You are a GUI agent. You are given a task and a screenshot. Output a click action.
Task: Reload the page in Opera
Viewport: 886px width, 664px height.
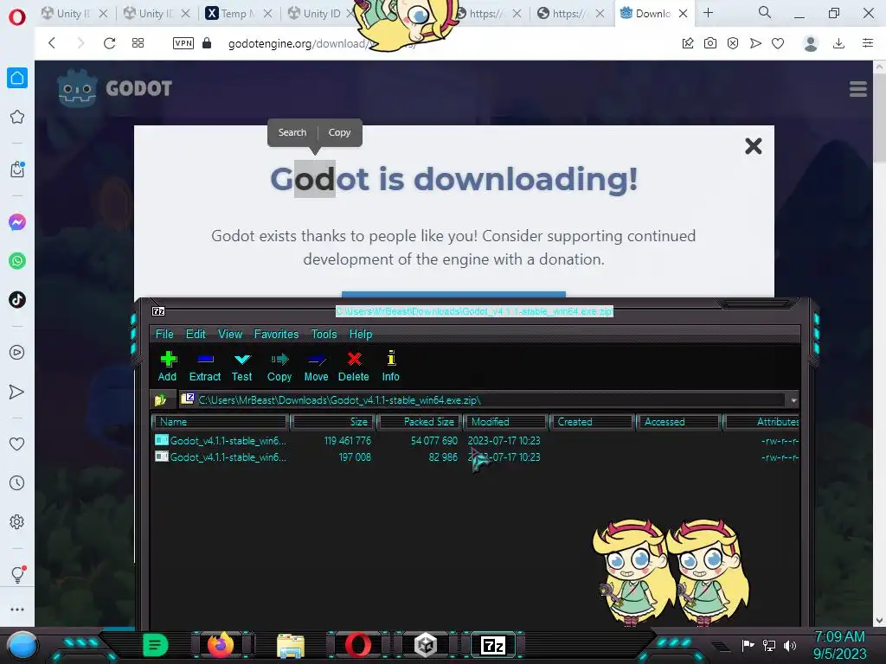click(x=109, y=43)
